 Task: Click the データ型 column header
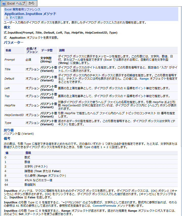click(x=49, y=50)
